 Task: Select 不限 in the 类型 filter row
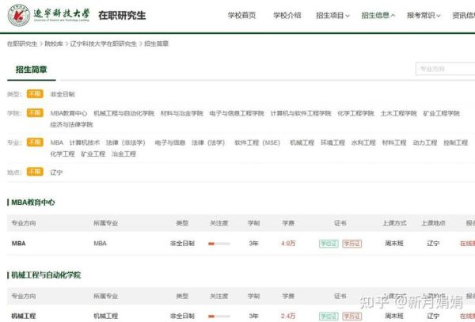tap(35, 94)
